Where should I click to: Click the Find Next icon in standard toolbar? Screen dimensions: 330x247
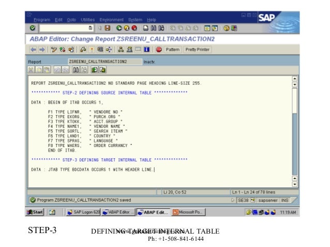[161, 28]
